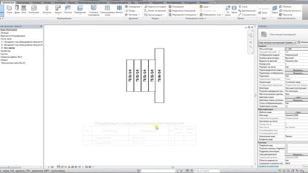Switch to the Конструкция ribbon tab
Screen dimensions: 308x173
pos(23,3)
